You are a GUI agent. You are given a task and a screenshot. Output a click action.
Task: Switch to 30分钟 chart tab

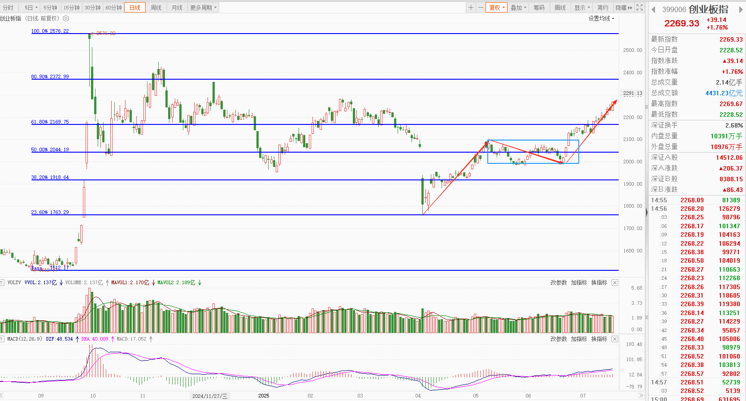pos(92,8)
